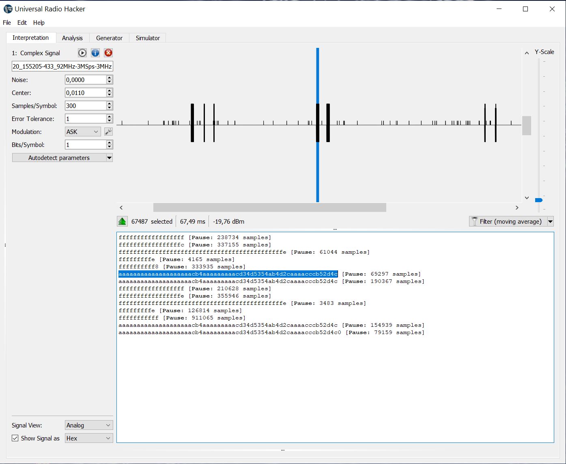Click line with Pause: 4165 samples
This screenshot has height=464, width=566.
click(x=176, y=259)
